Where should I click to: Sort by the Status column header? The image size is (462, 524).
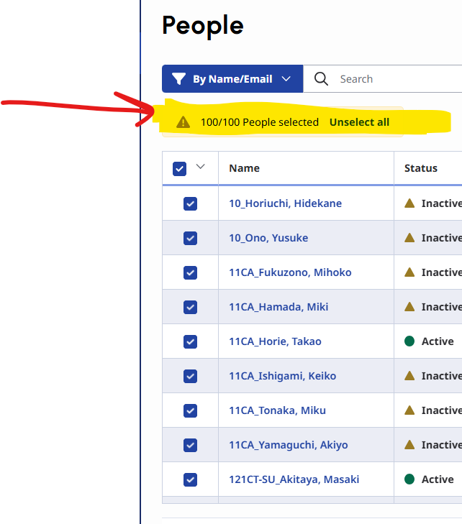[x=421, y=168]
